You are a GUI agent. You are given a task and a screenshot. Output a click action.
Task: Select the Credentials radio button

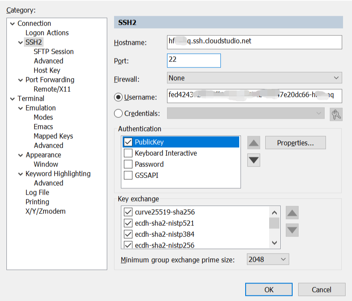118,114
